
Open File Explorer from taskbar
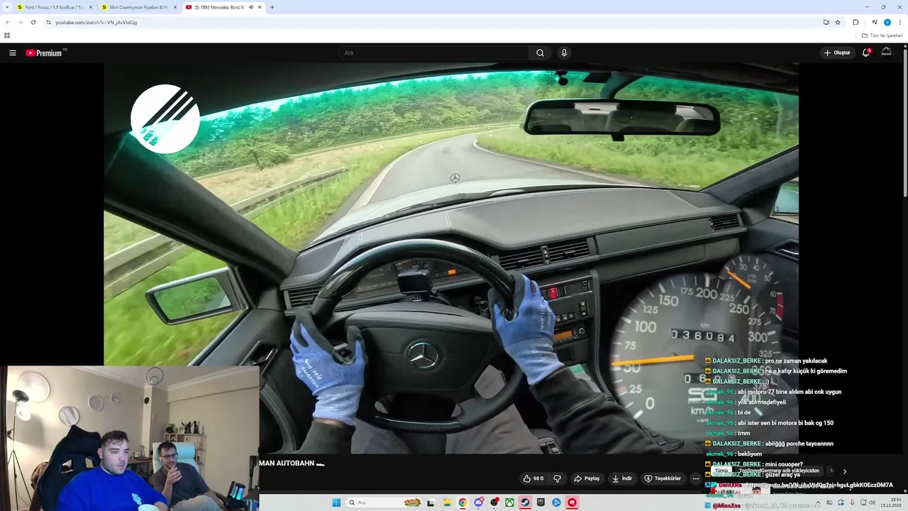447,502
